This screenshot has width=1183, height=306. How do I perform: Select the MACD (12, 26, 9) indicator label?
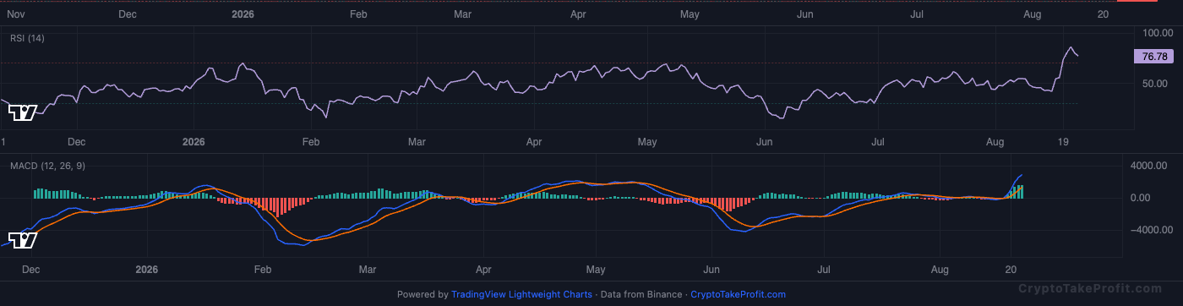(x=46, y=166)
